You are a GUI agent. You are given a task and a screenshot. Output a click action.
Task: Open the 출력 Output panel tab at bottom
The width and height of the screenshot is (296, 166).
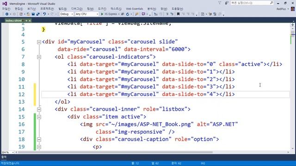pos(4,157)
